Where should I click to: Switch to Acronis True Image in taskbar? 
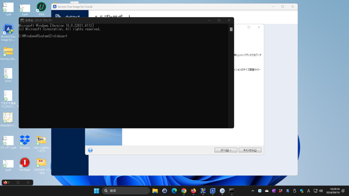point(213,191)
